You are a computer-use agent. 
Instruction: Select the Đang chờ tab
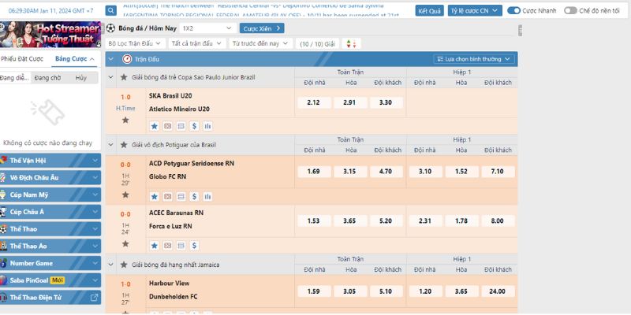47,78
